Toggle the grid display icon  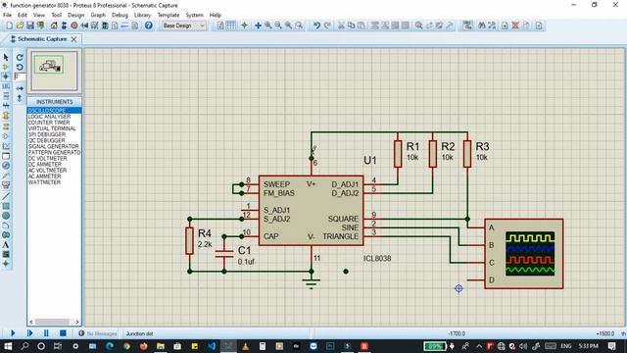tap(231, 25)
